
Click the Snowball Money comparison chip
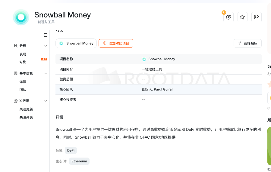(x=76, y=43)
